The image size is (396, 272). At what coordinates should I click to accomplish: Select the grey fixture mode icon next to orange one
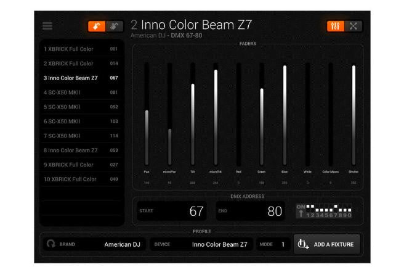pyautogui.click(x=114, y=26)
